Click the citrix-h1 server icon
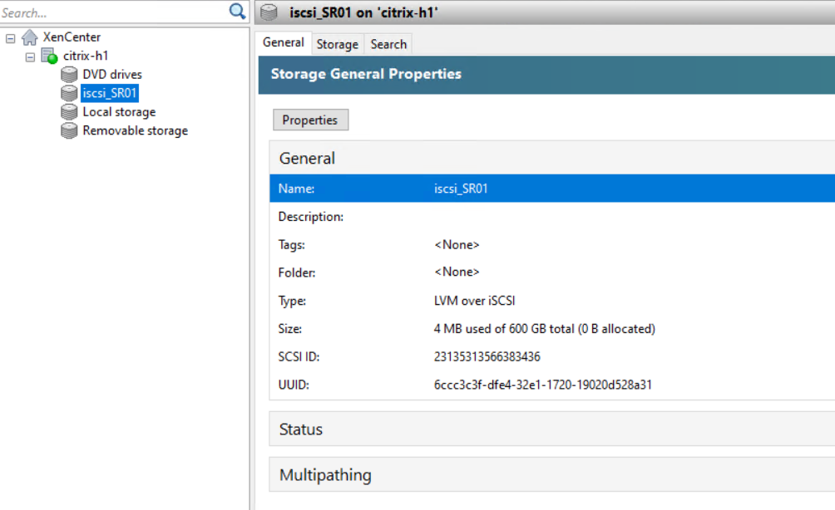This screenshot has height=510, width=835. tap(50, 56)
